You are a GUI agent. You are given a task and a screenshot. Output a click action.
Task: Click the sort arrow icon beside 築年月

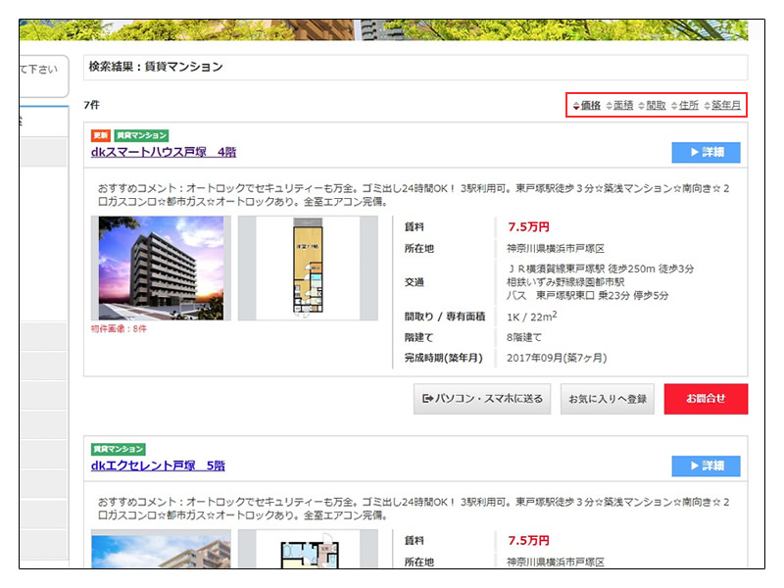coord(707,106)
